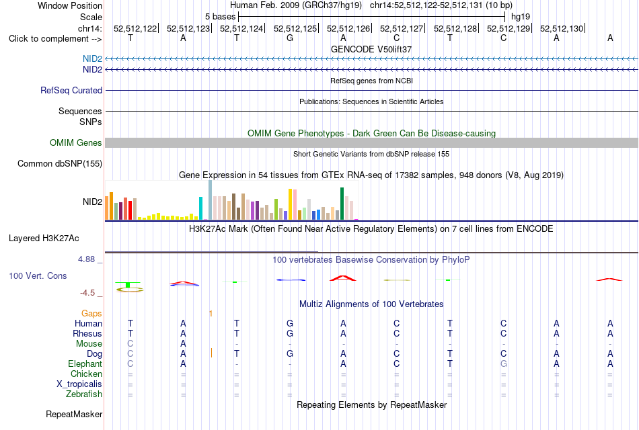Click the gray OMIM Genes bar
This screenshot has height=430, width=639.
pos(372,142)
